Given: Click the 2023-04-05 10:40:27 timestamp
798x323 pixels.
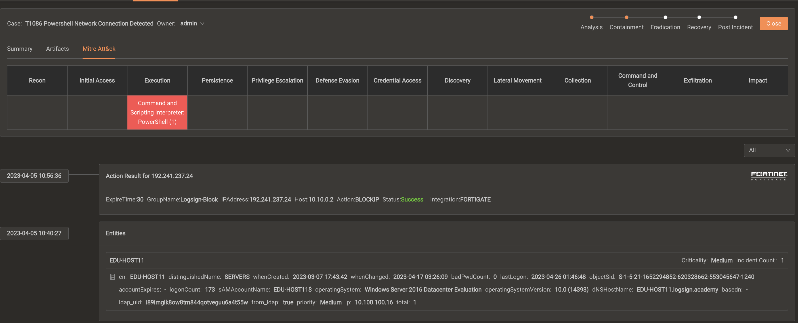Looking at the screenshot, I should pyautogui.click(x=34, y=233).
